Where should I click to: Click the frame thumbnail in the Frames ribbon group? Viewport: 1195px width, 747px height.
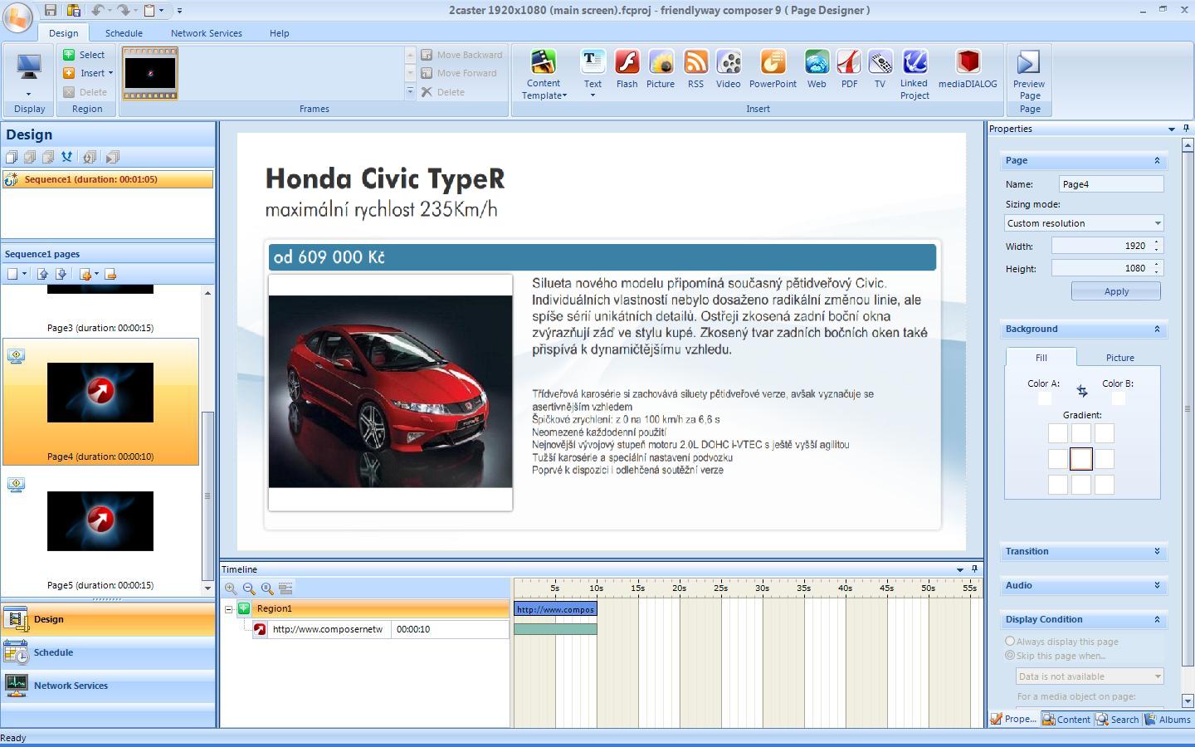(x=150, y=74)
